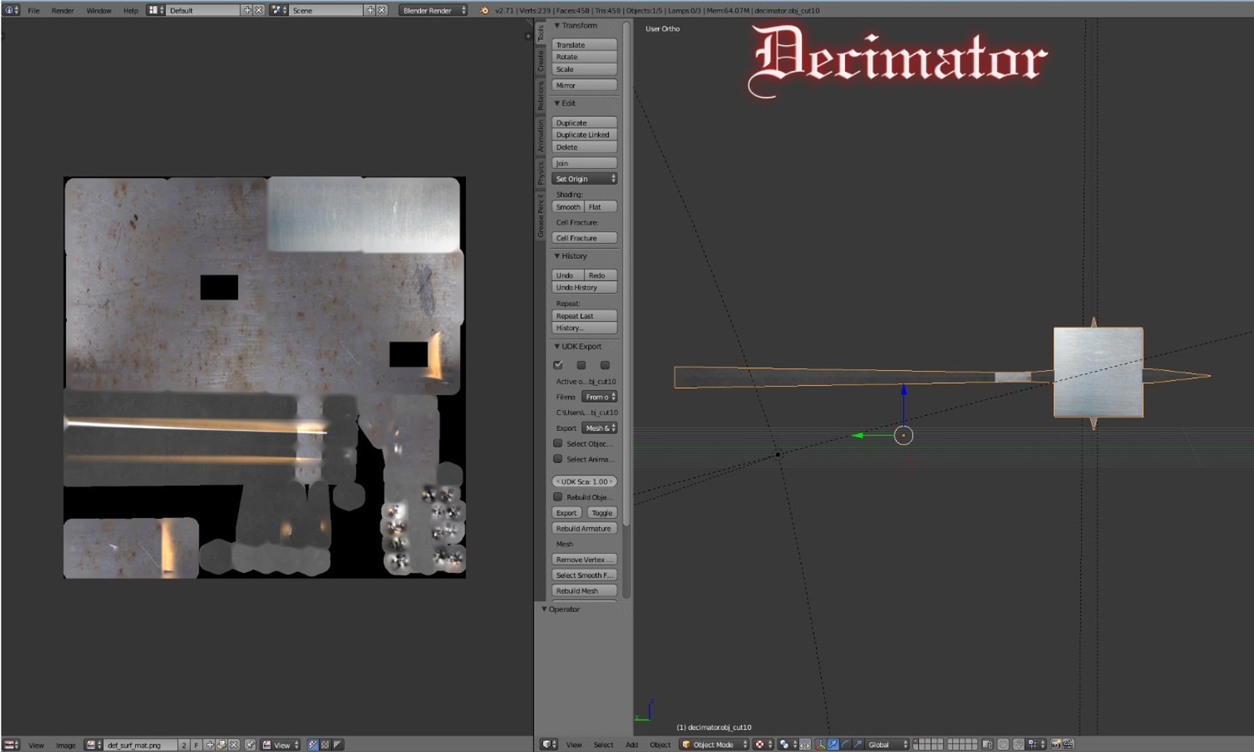Screen dimensions: 1254x752
Task: Collapse the UDK Export panel
Action: pyautogui.click(x=578, y=346)
